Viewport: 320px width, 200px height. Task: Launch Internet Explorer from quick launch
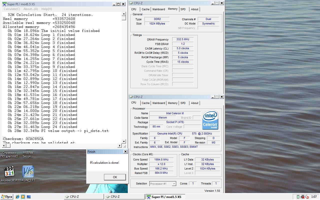pyautogui.click(x=17, y=197)
